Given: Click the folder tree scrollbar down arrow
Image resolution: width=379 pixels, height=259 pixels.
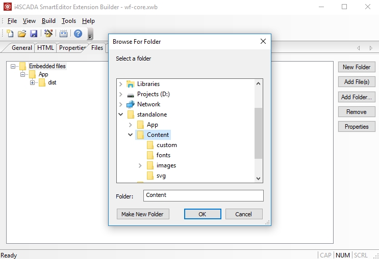Looking at the screenshot, I should (x=258, y=178).
